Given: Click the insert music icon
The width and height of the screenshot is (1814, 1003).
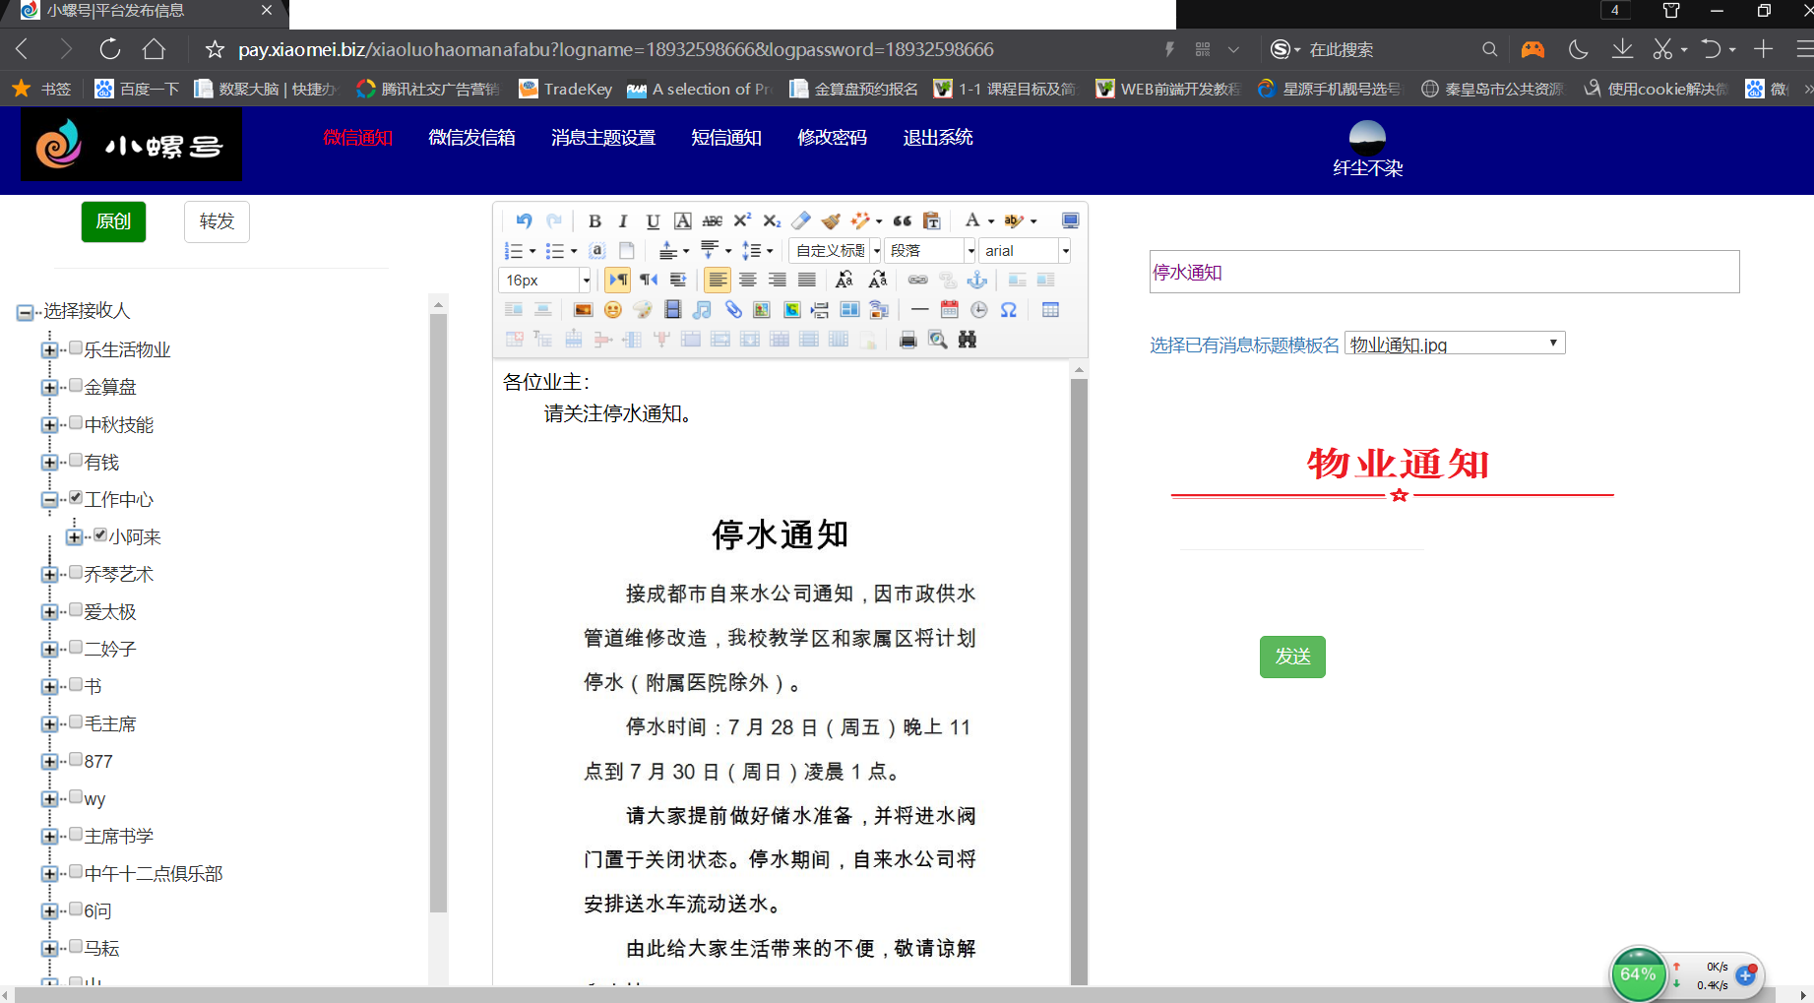Looking at the screenshot, I should tap(702, 310).
